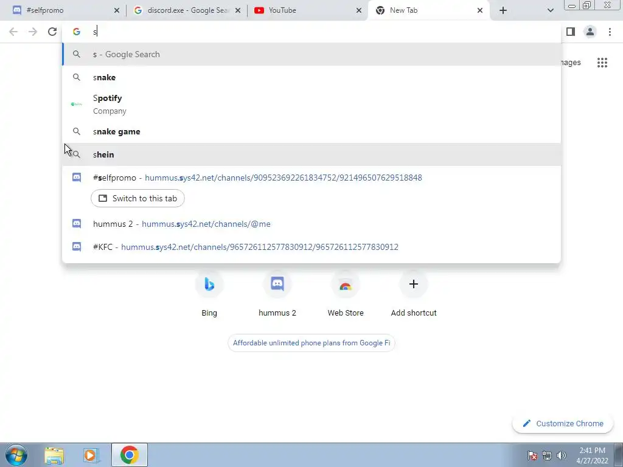
Task: Click the Google icon in address bar
Action: 76,32
